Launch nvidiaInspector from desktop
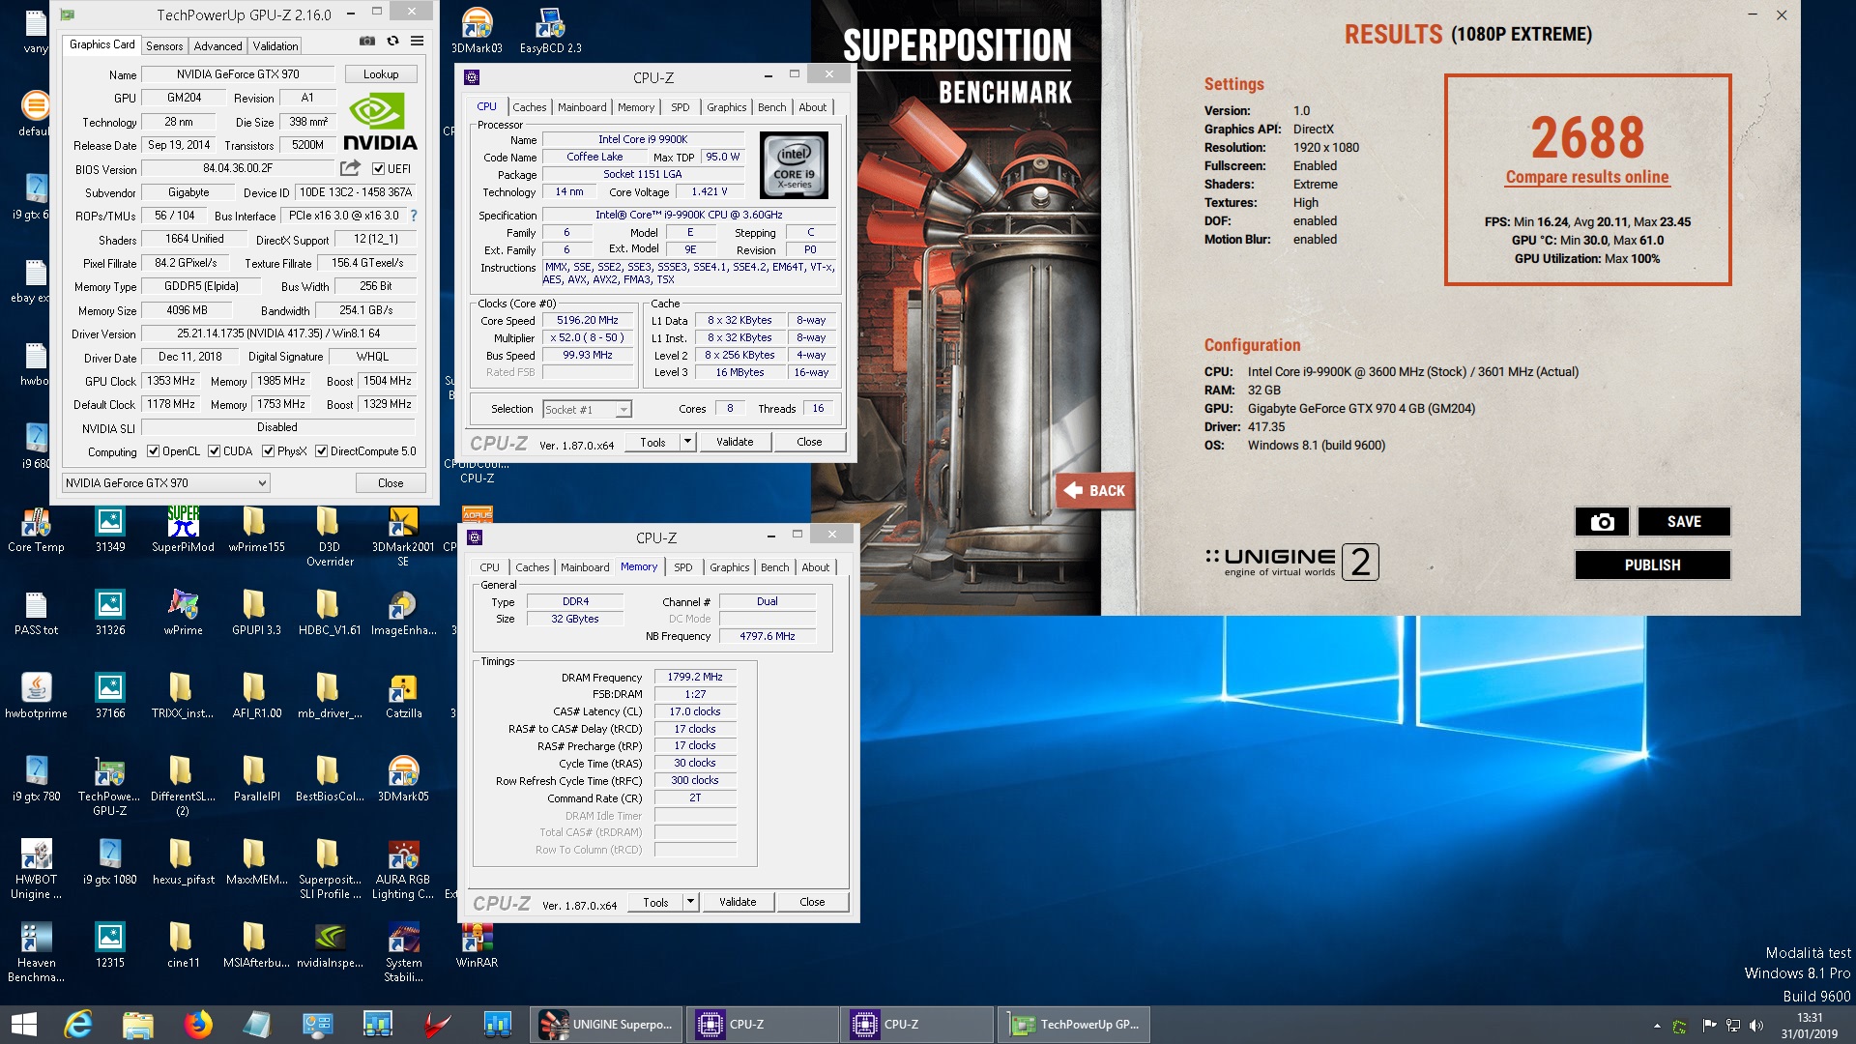 pyautogui.click(x=330, y=945)
